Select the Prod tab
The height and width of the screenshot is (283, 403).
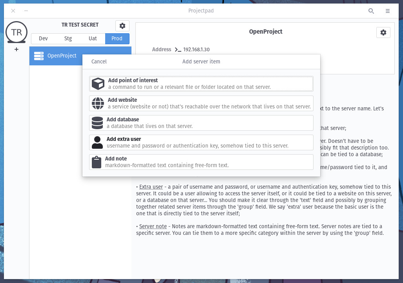(117, 38)
